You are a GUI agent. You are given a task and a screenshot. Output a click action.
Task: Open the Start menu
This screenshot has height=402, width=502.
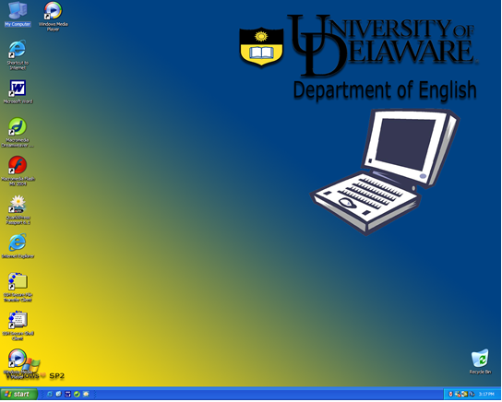coord(18,394)
